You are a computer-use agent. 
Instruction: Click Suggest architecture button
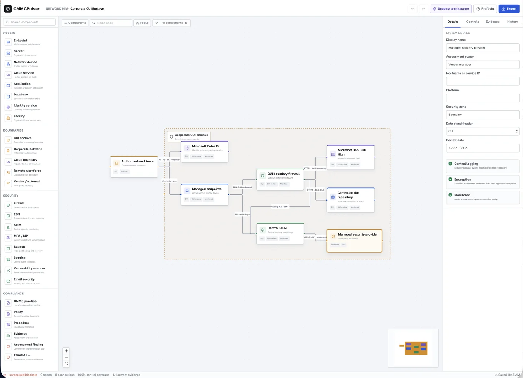point(451,9)
